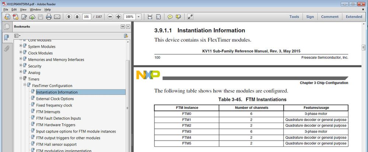Open the bookmarks options dropdown menu
The width and height of the screenshot is (368, 152).
point(17,36)
